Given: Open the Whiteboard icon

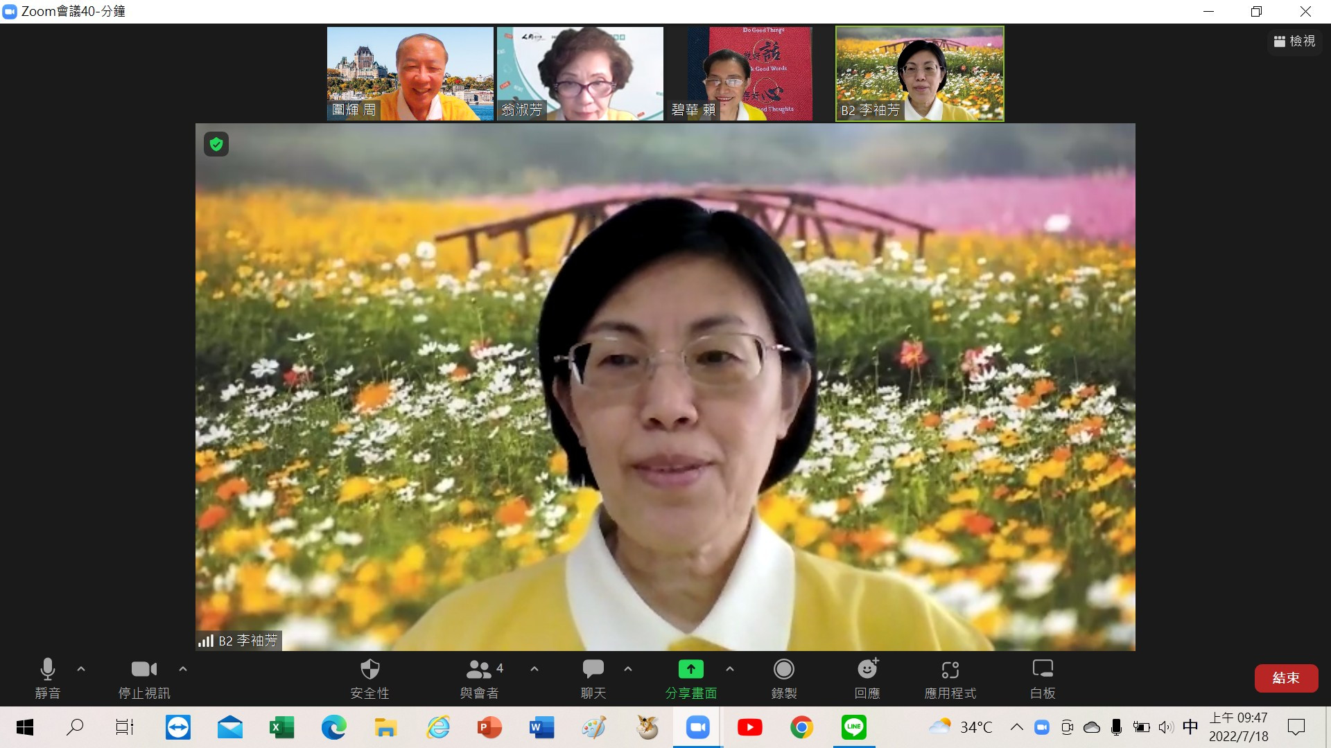Looking at the screenshot, I should 1042,669.
